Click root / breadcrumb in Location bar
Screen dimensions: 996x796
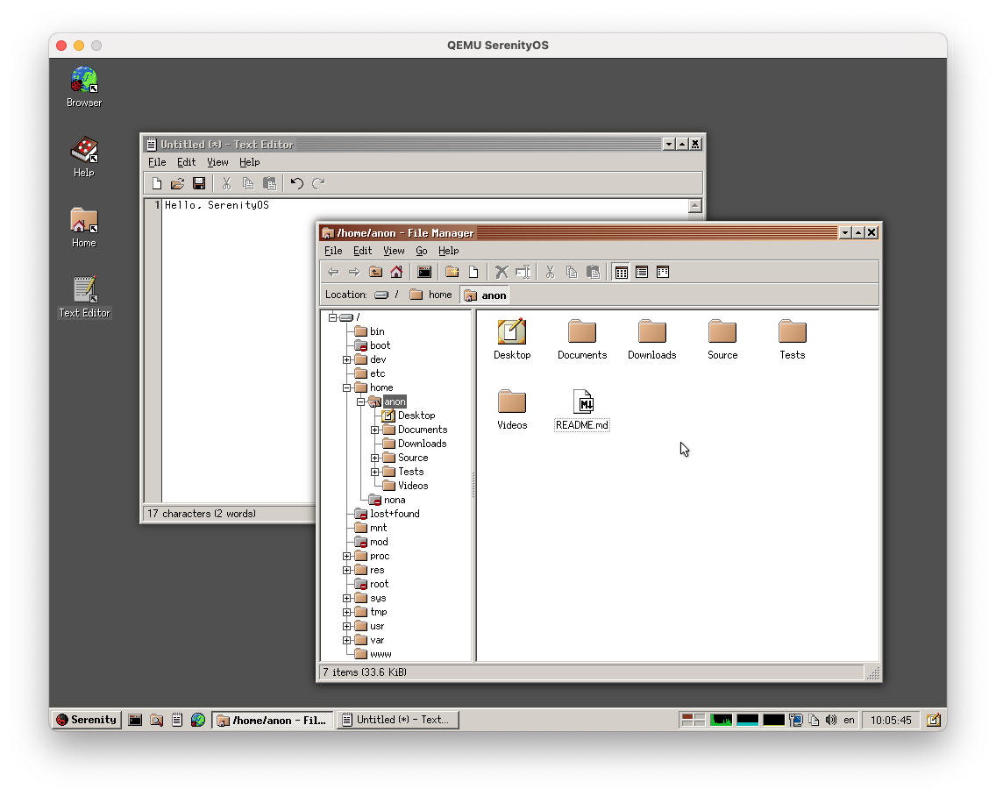pyautogui.click(x=388, y=295)
